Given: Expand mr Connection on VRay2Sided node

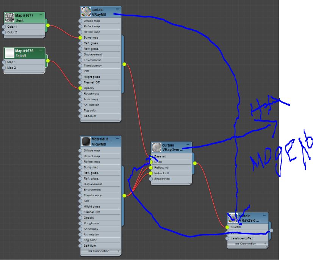Looking at the screenshot, I should click(265, 244).
